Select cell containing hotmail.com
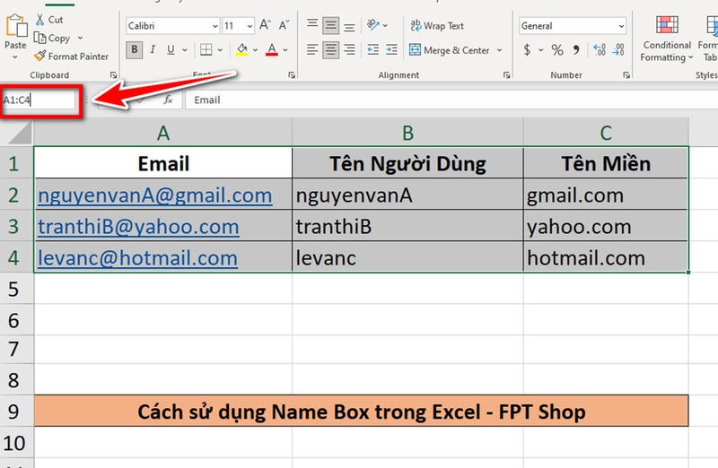718x468 pixels. [x=605, y=258]
